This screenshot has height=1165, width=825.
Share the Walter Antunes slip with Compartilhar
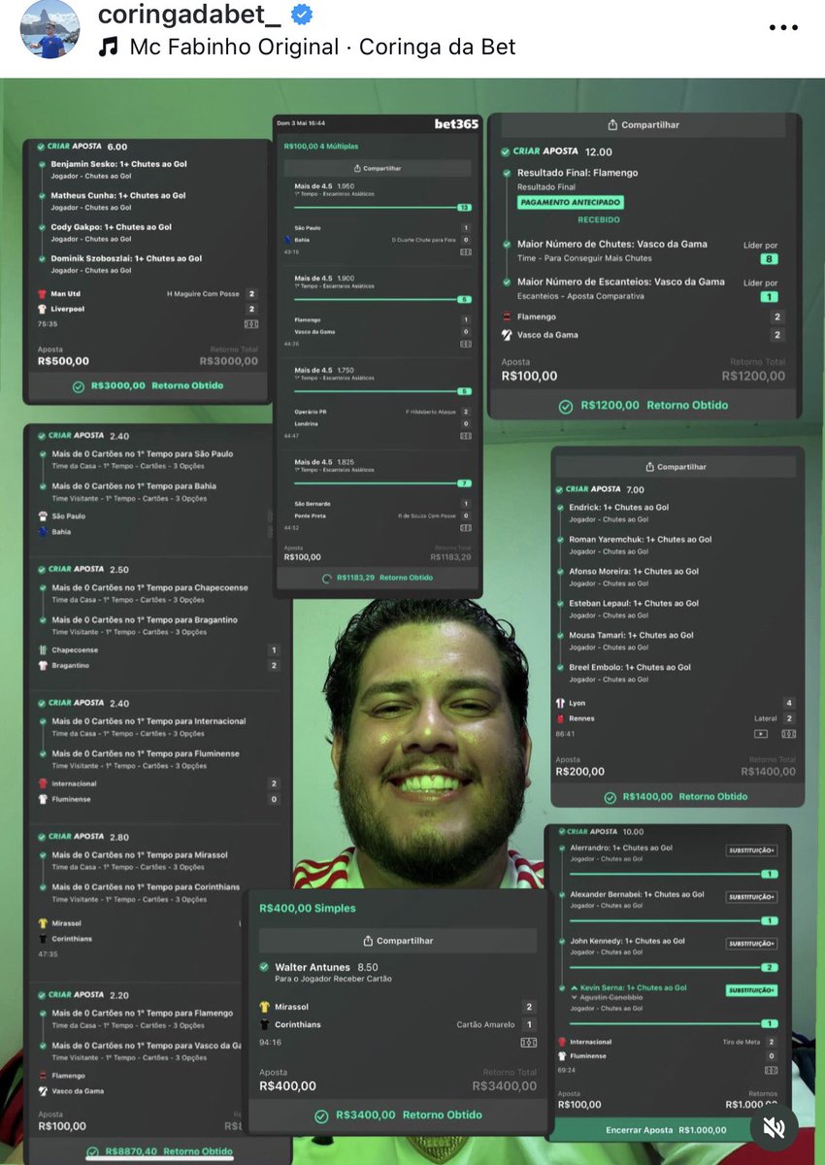click(x=398, y=941)
